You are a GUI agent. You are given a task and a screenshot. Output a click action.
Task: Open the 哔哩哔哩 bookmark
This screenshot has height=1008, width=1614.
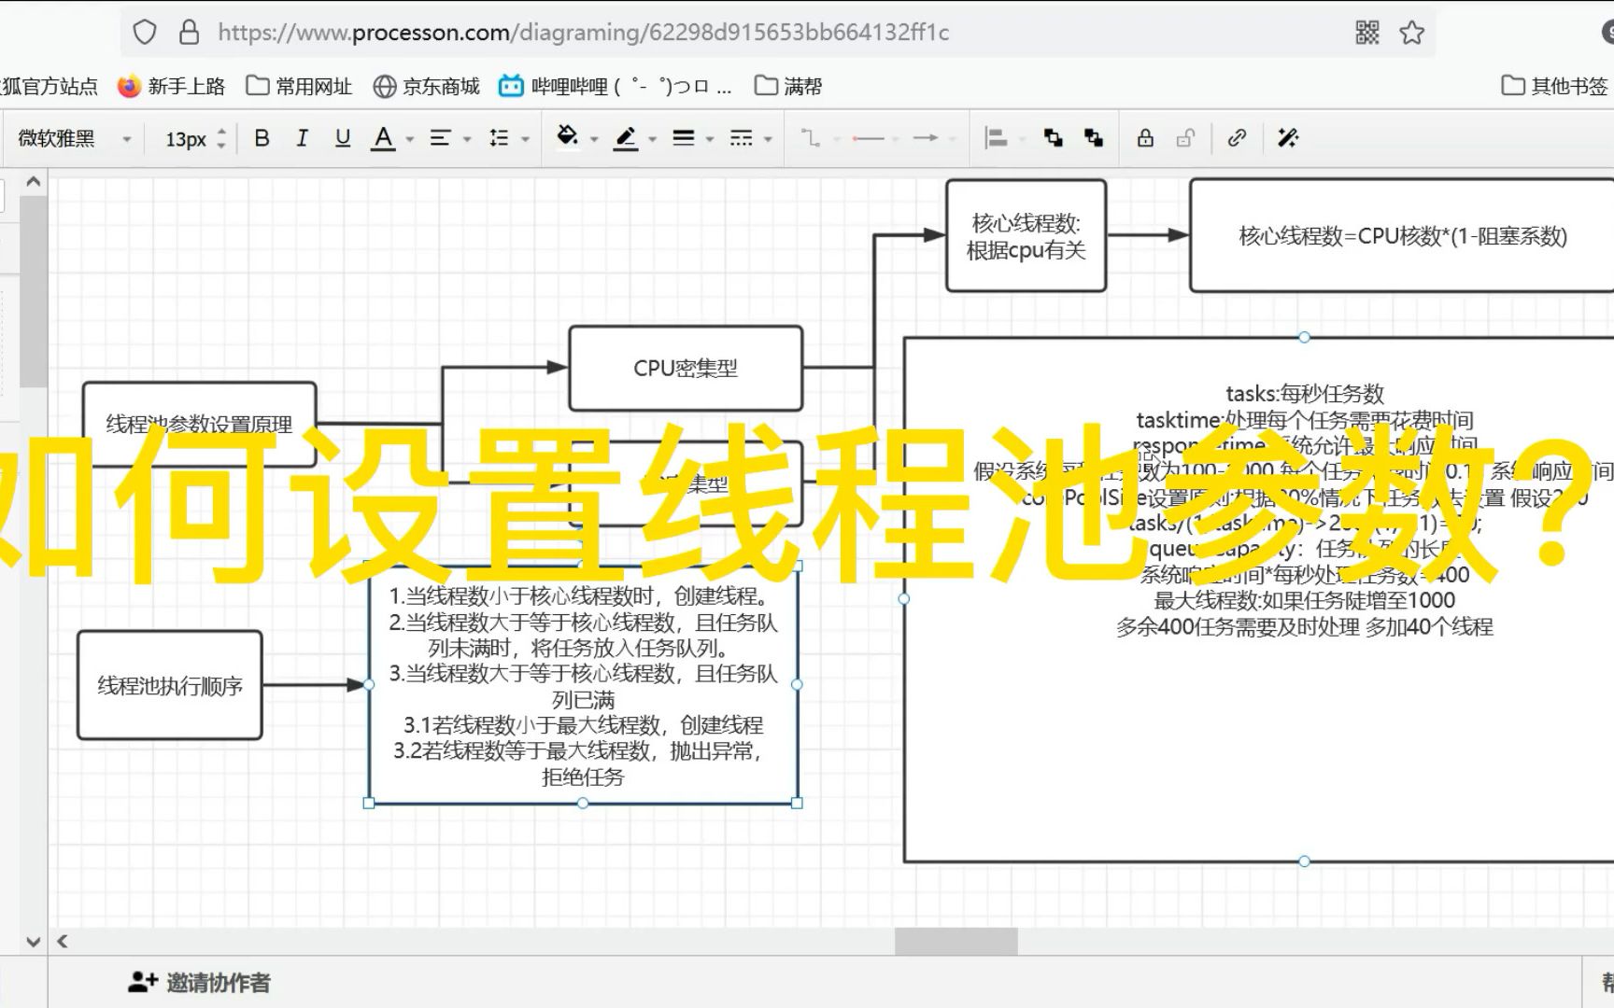[615, 86]
